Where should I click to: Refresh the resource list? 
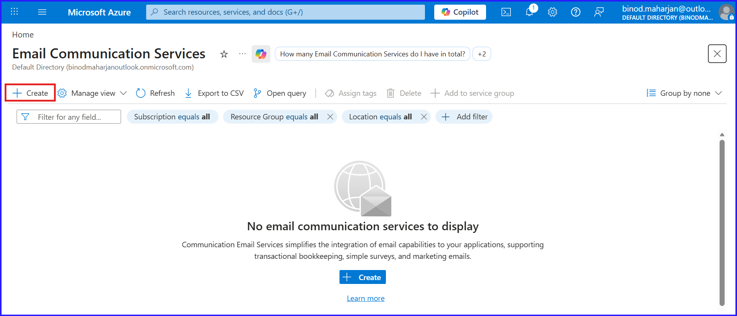(155, 93)
